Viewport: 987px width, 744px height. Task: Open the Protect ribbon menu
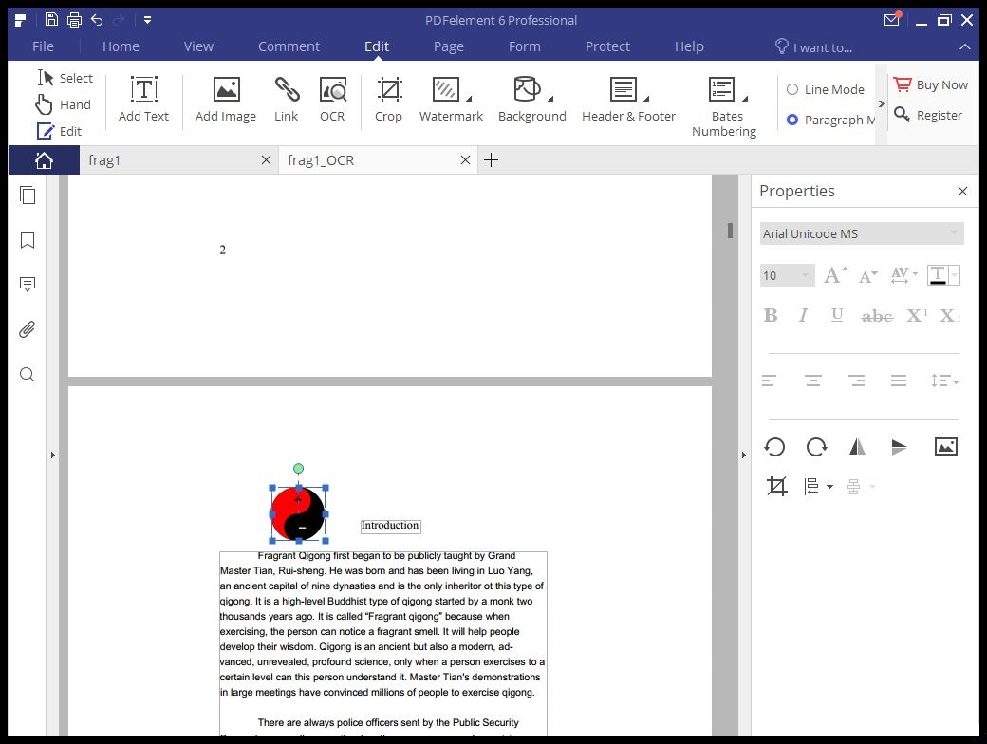pyautogui.click(x=607, y=46)
